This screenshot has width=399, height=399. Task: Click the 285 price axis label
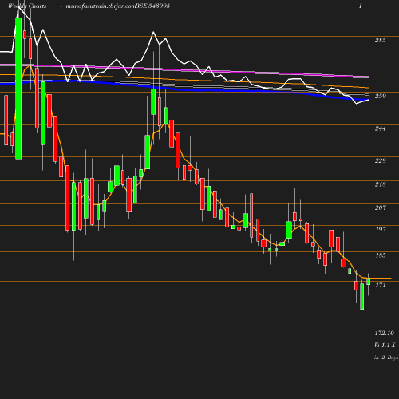380,40
